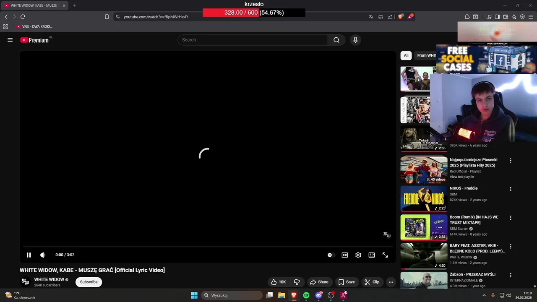Open Brave VPN shield icon
The width and height of the screenshot is (537, 302).
pos(522,17)
